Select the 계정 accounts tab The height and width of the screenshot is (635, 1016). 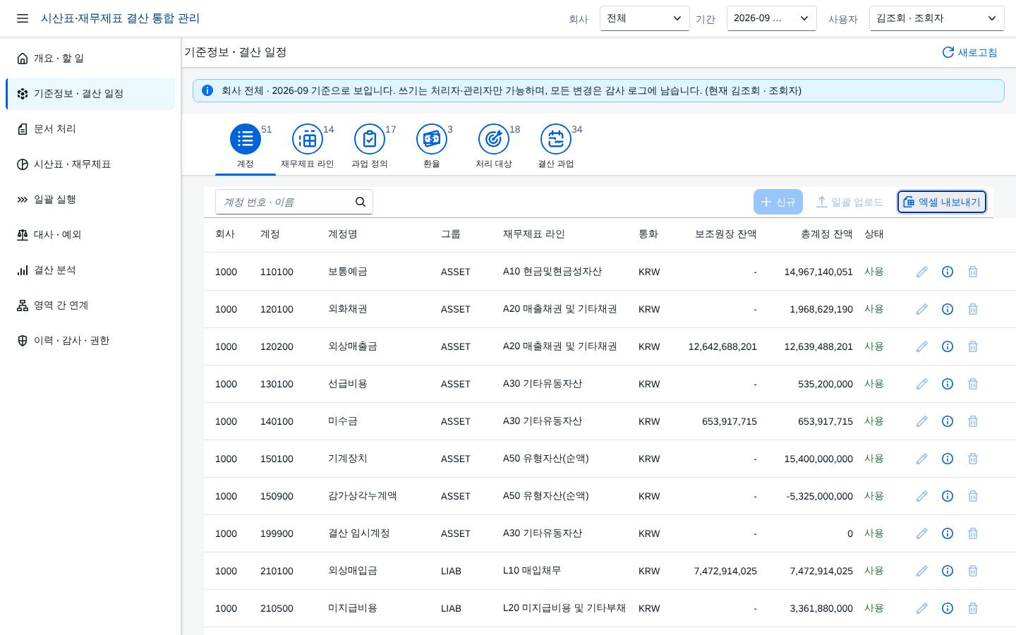[x=246, y=147]
